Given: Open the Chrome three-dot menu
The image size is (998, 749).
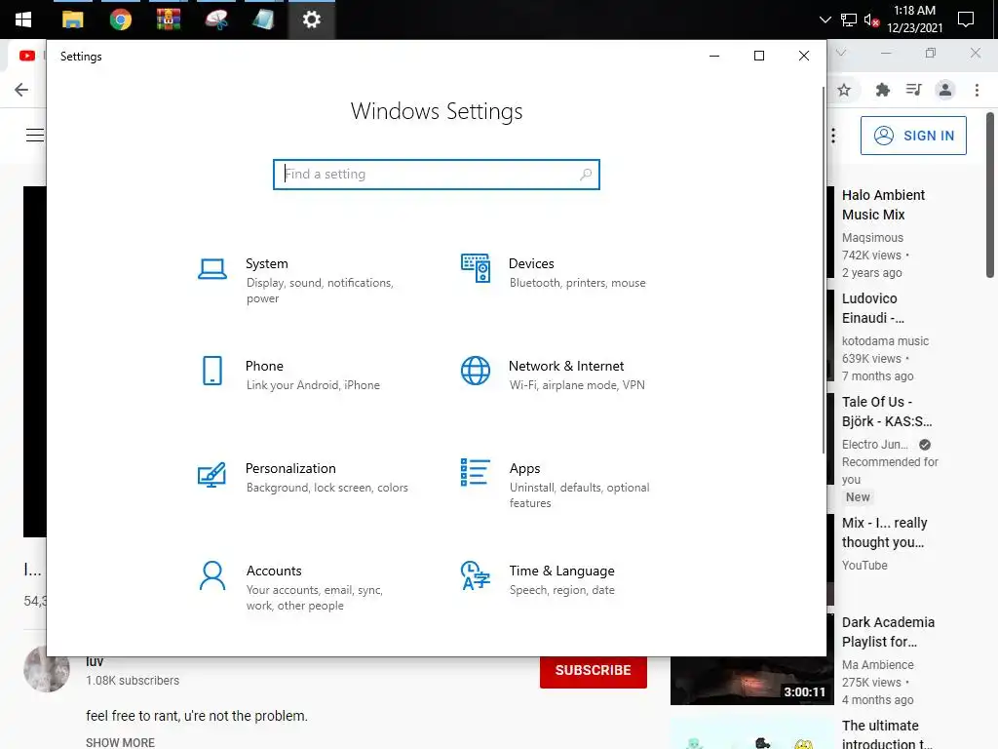Looking at the screenshot, I should (x=977, y=90).
